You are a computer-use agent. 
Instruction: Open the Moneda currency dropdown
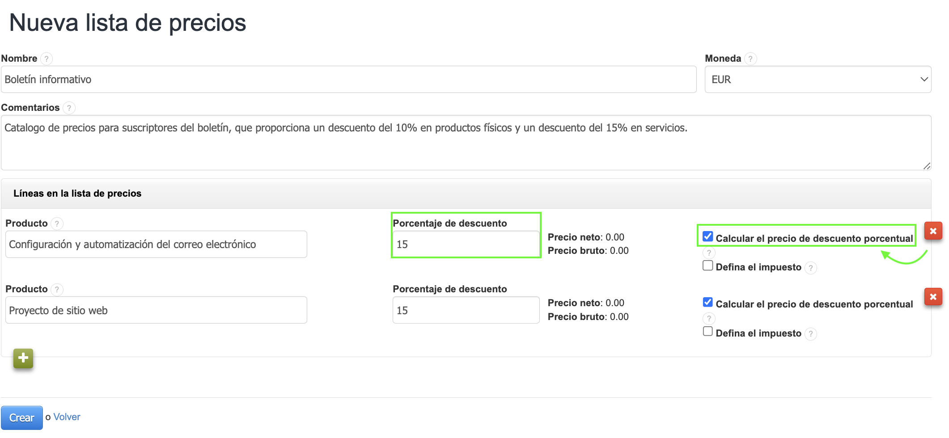click(818, 80)
